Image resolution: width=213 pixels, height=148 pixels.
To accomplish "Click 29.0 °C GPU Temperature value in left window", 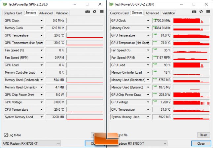I will [55, 35].
